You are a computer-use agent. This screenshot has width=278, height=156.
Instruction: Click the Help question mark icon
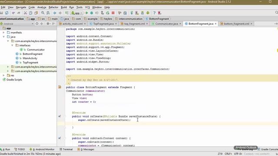click(x=154, y=13)
